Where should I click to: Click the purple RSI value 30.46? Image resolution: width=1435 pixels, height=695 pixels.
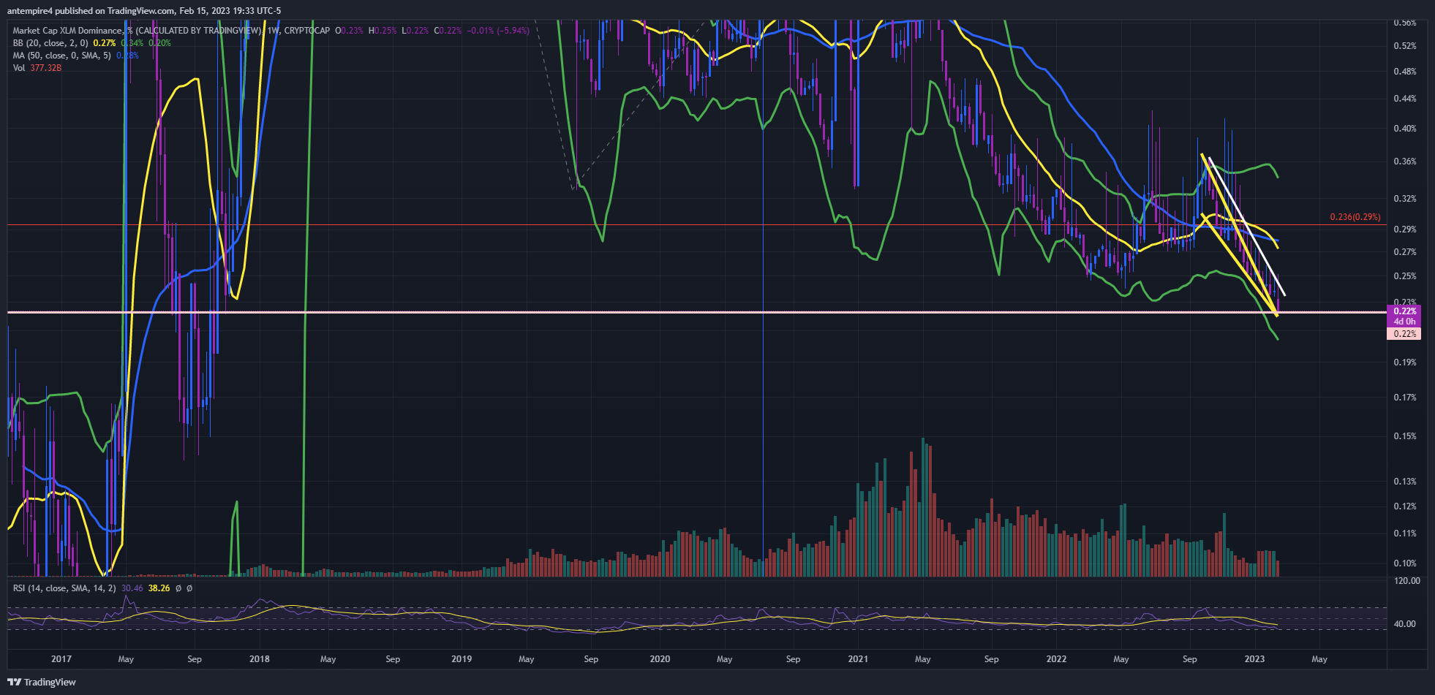tap(132, 588)
